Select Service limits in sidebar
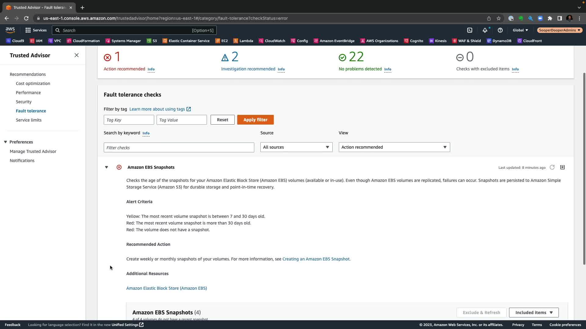 click(29, 120)
